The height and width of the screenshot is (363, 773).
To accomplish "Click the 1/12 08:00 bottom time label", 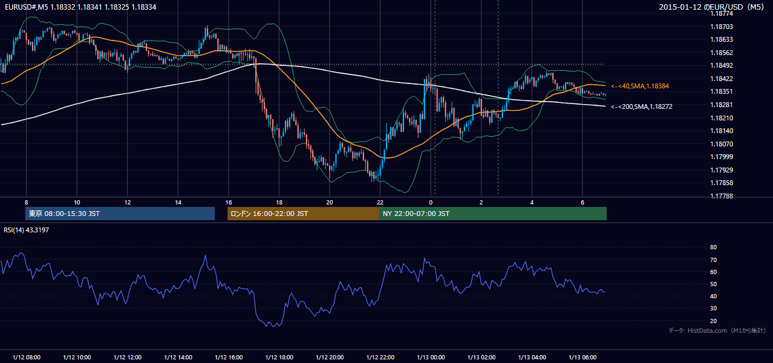I will [x=26, y=357].
